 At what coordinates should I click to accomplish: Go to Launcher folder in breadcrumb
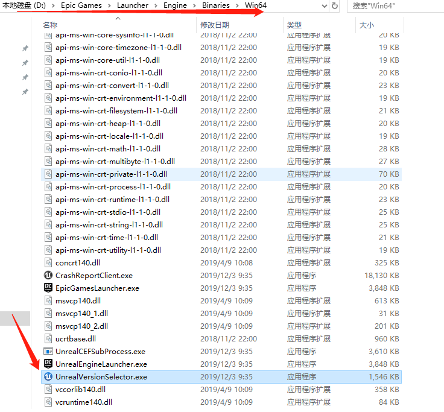tap(133, 5)
